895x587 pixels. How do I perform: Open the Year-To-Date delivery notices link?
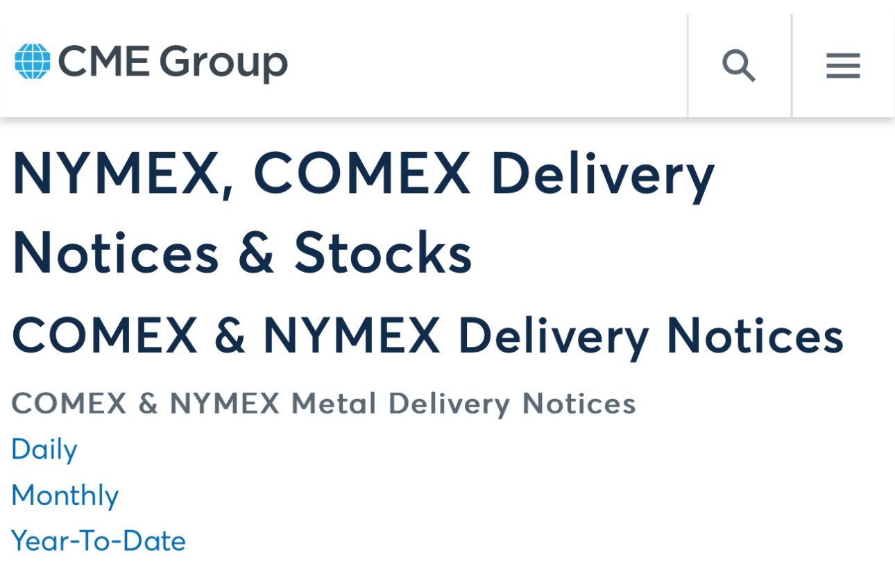click(99, 541)
